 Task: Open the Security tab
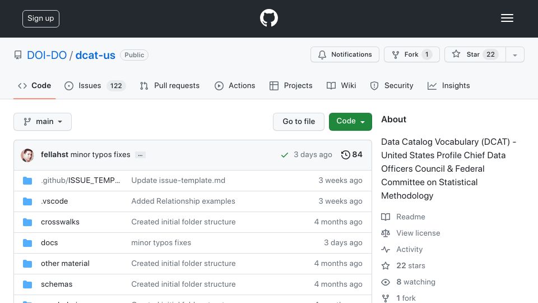(392, 85)
